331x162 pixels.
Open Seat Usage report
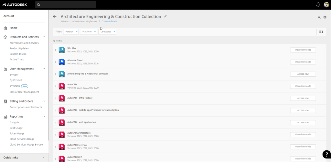point(16,128)
